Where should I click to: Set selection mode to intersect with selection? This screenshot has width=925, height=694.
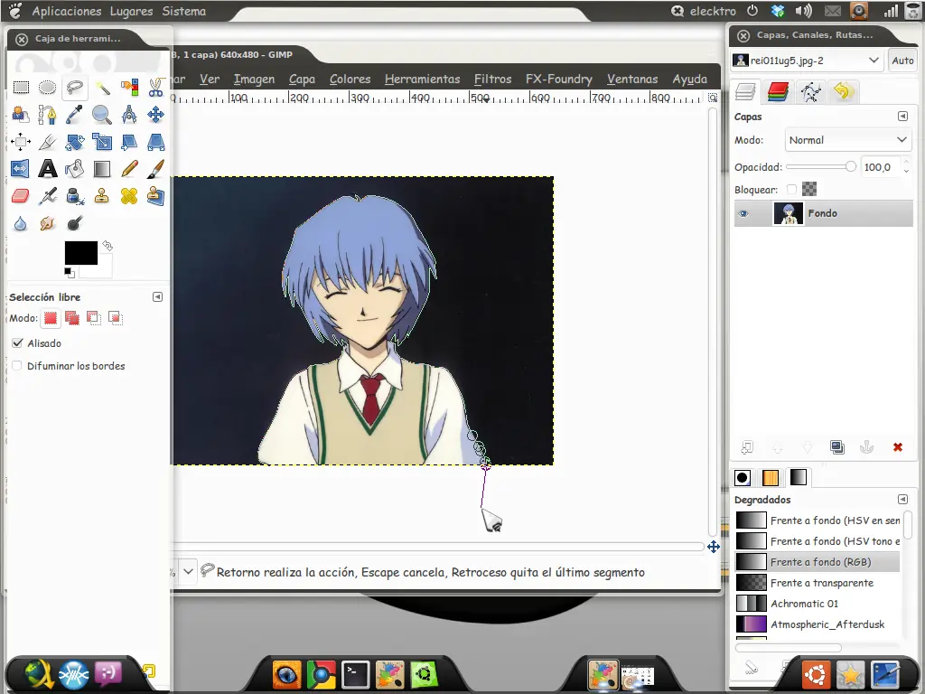tap(115, 318)
